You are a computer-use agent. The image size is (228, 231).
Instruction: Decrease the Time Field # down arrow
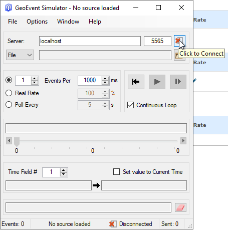tap(63, 174)
